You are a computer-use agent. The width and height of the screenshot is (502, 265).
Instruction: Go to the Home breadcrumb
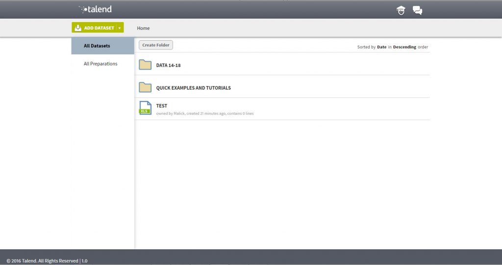click(143, 28)
